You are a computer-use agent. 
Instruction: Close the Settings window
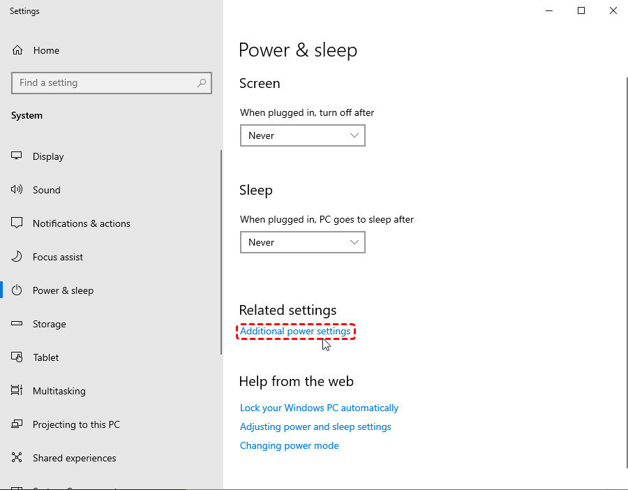613,10
